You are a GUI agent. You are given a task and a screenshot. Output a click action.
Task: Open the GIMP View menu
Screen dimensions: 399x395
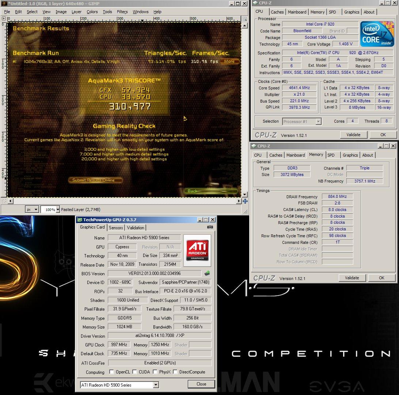[46, 12]
